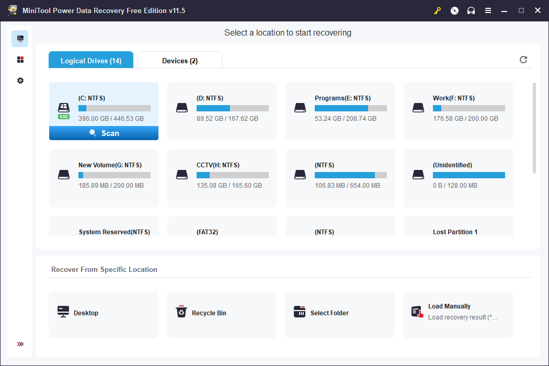
Task: Choose Desktop recovery location
Action: point(104,315)
